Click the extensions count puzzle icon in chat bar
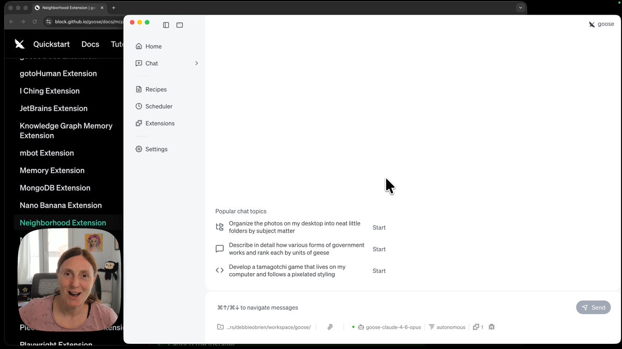 click(x=476, y=327)
